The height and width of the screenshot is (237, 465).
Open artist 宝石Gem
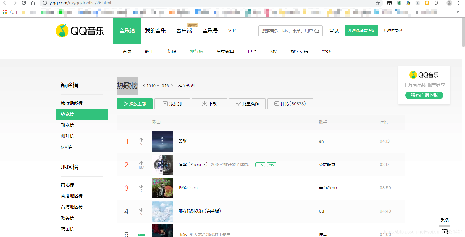[328, 188]
